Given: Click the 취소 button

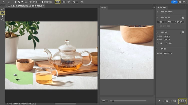Looking at the screenshot, I should [x=167, y=101].
